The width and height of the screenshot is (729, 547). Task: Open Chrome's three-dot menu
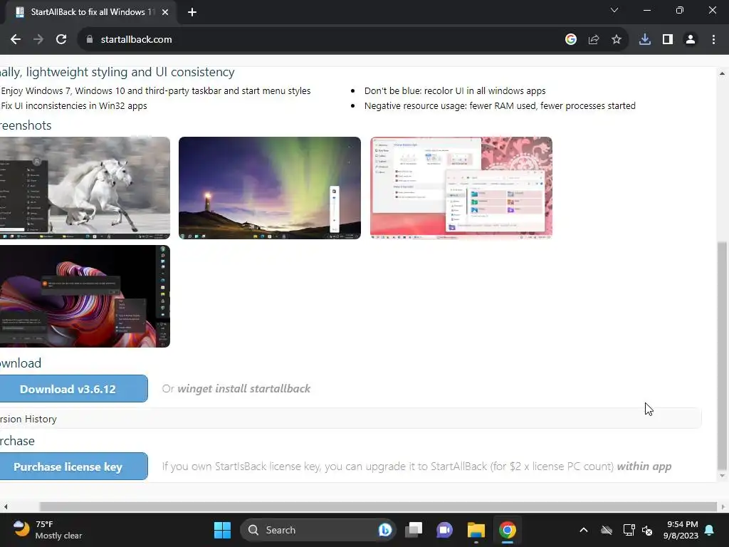point(713,40)
